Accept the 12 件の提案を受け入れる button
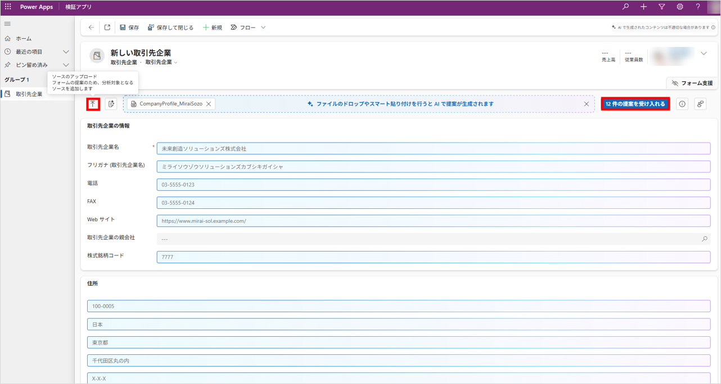 pos(636,104)
